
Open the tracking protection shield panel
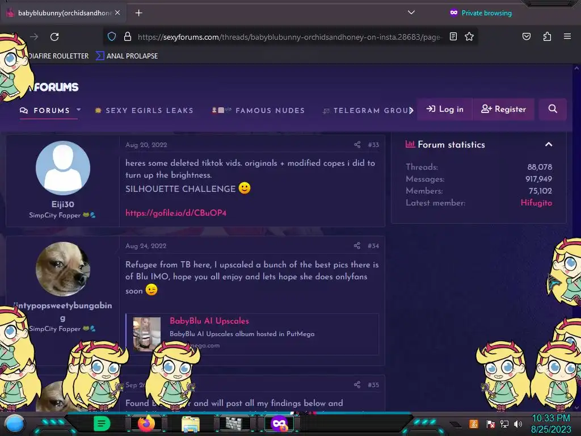coord(112,36)
